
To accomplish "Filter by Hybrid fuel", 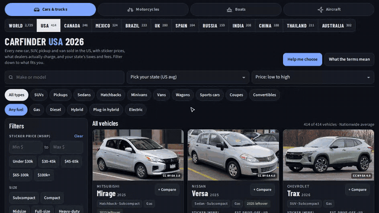I will [77, 109].
